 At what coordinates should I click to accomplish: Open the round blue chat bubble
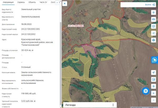tap(146, 91)
